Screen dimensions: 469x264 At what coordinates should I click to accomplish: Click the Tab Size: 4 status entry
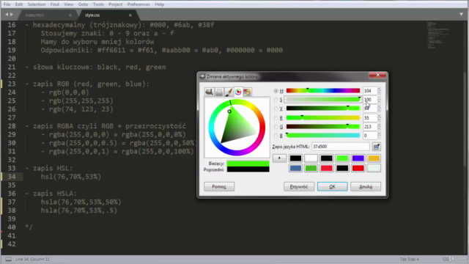[x=409, y=259]
